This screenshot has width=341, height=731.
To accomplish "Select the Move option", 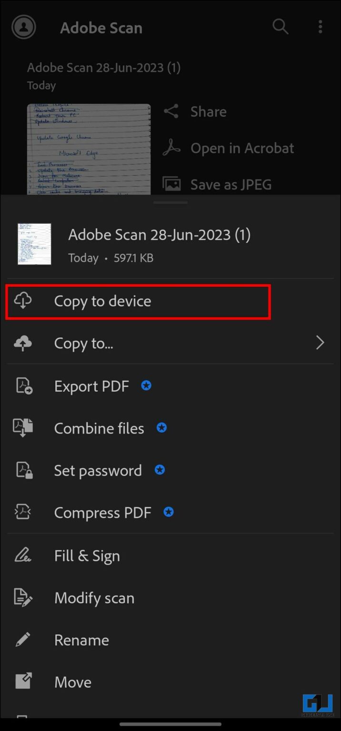I will pyautogui.click(x=73, y=682).
